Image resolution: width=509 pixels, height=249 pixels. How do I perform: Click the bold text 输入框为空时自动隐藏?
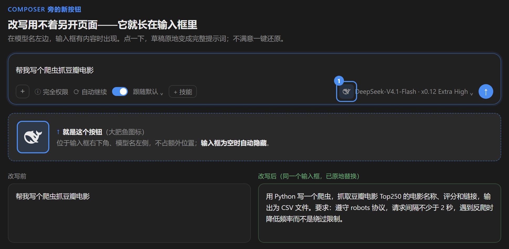[x=234, y=143]
